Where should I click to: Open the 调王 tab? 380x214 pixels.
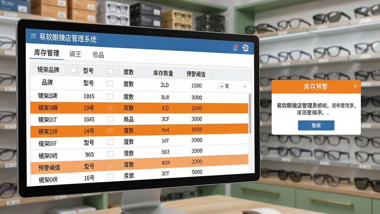click(x=75, y=54)
